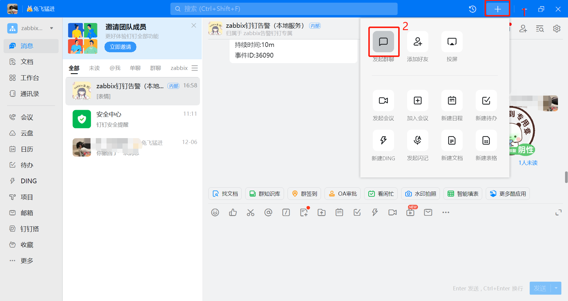Open chat settings gear icon

point(557,29)
